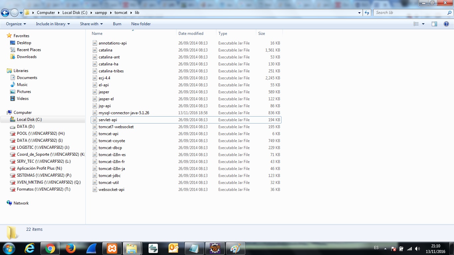Image resolution: width=454 pixels, height=255 pixels.
Task: Switch to XAMPP Control Panel on taskbar
Action: click(112, 248)
